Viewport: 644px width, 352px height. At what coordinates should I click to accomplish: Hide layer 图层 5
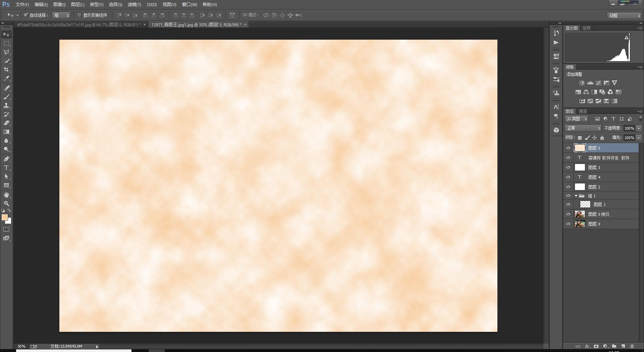pos(568,148)
